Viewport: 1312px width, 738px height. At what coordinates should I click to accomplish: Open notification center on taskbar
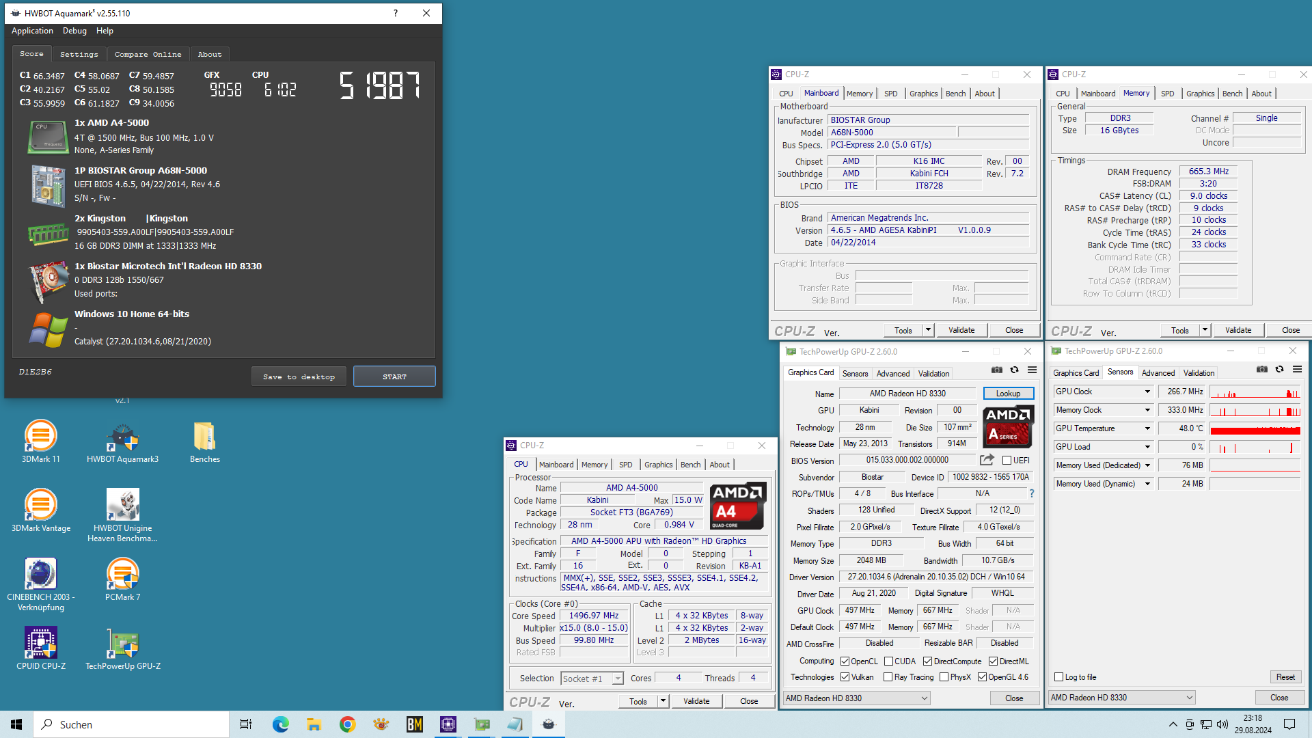pyautogui.click(x=1289, y=724)
